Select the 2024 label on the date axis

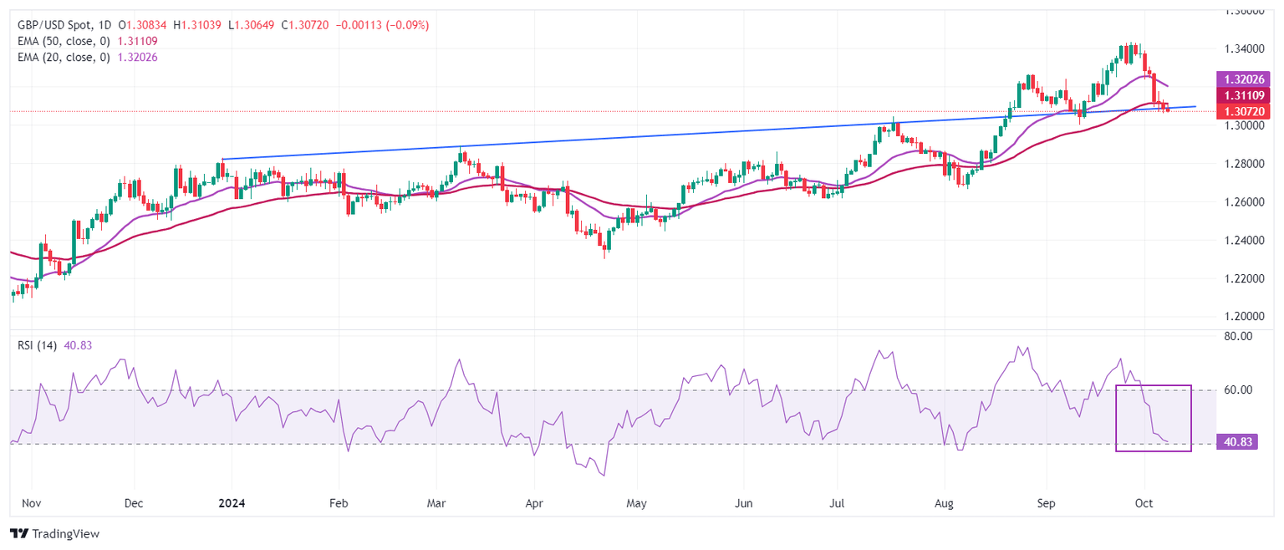(x=231, y=503)
